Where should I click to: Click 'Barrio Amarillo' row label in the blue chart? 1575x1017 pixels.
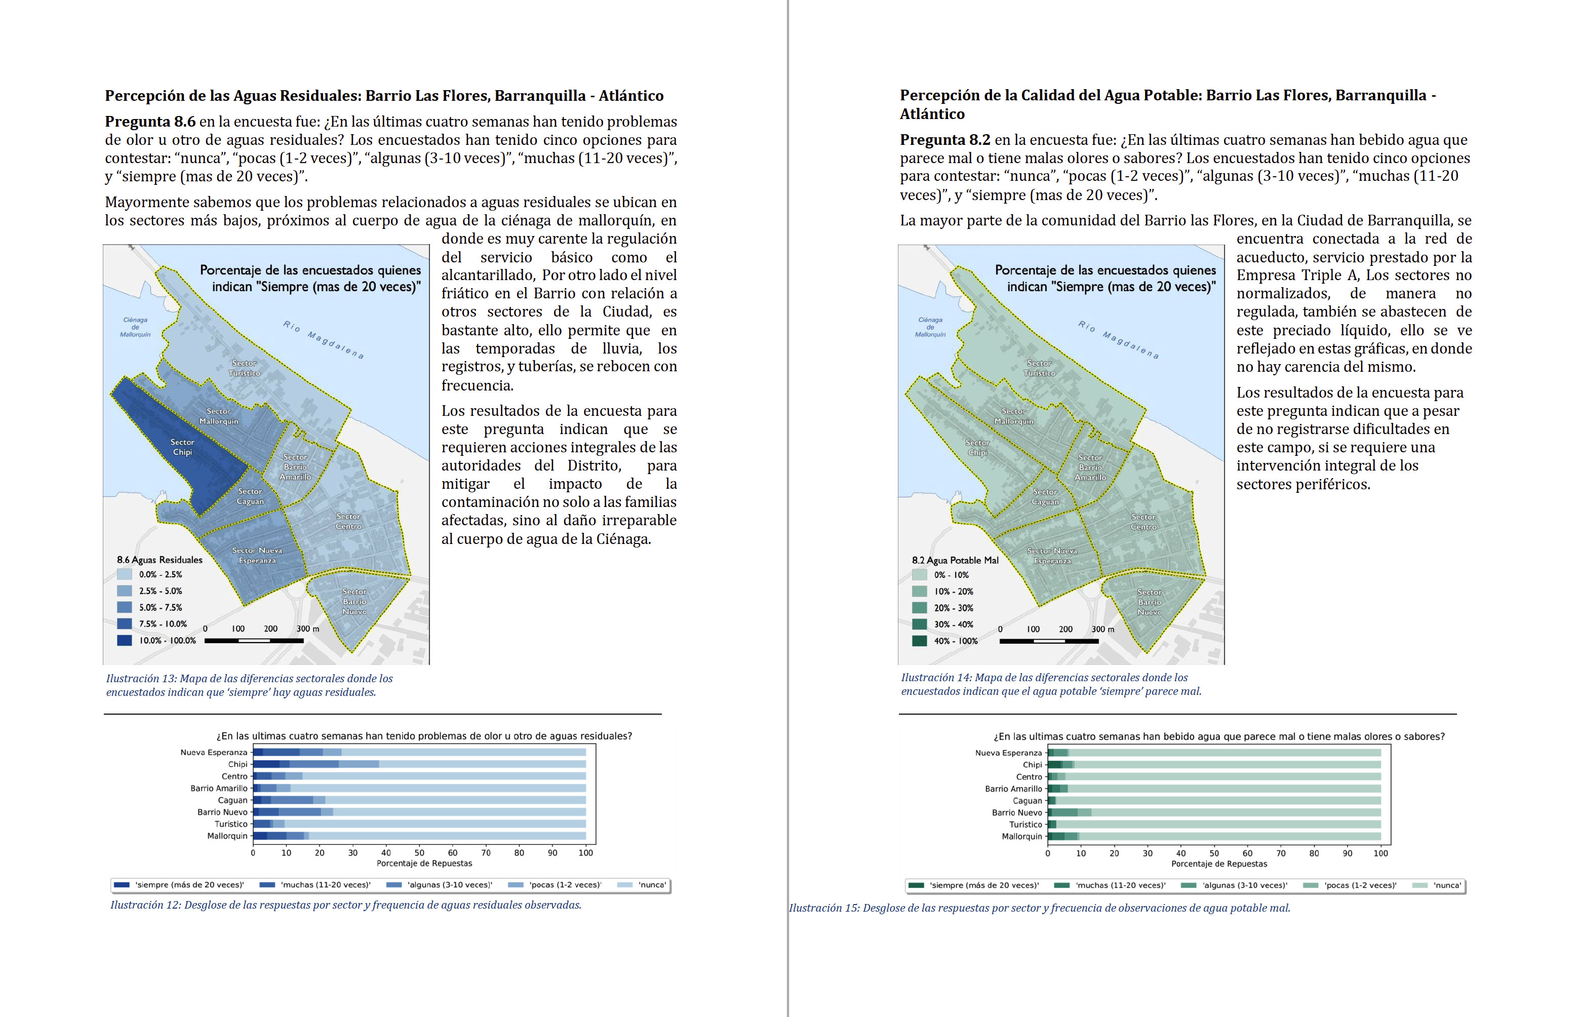click(219, 788)
